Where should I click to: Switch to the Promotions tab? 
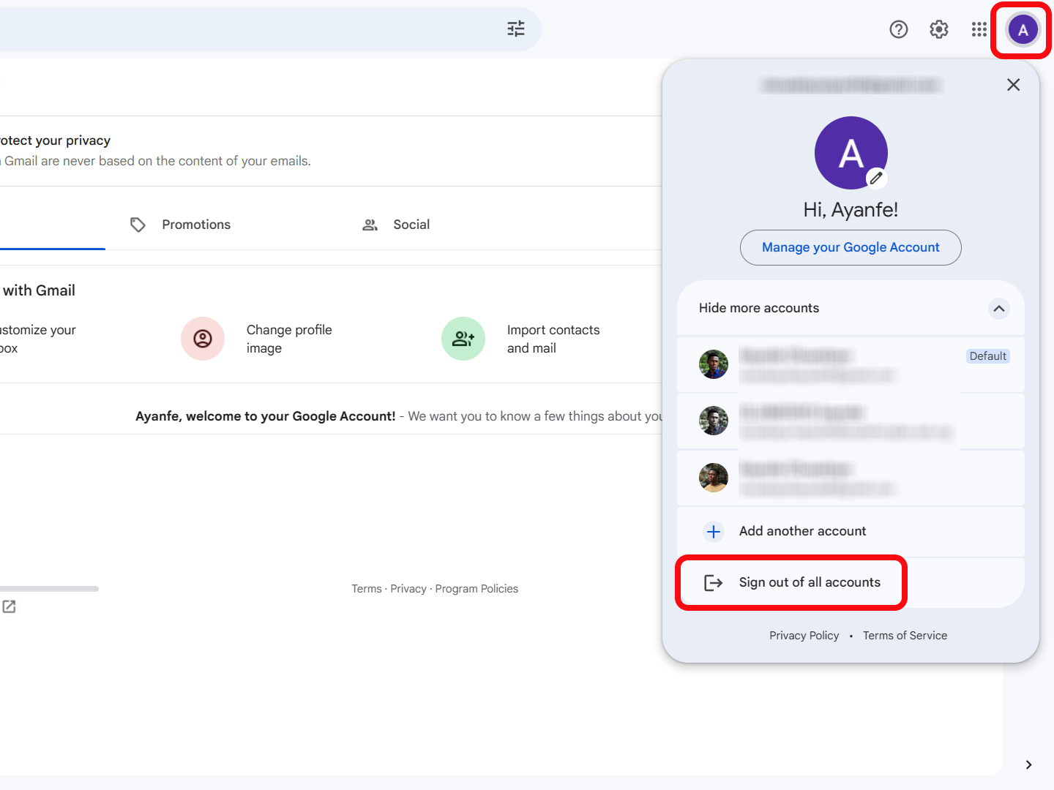click(x=180, y=225)
